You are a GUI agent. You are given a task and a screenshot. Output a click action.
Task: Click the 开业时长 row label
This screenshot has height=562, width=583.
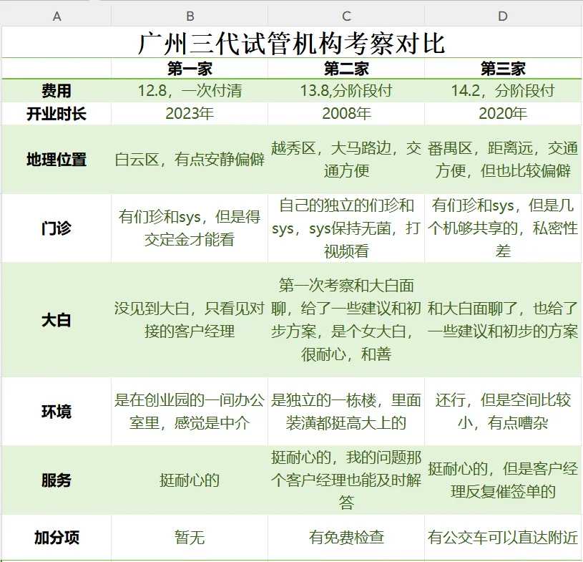click(57, 113)
